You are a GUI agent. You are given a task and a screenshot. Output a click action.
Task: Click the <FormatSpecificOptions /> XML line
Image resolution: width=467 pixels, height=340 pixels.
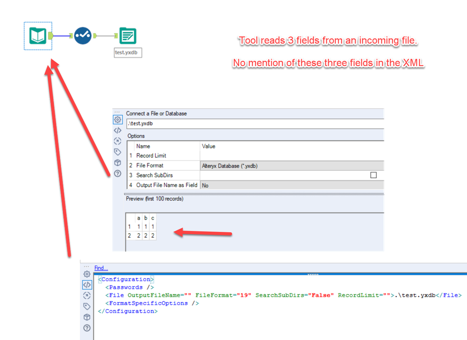point(152,304)
